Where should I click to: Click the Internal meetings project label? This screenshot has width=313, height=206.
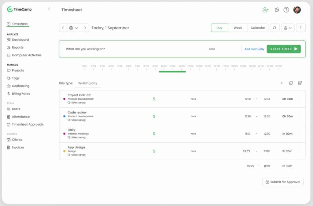point(78,134)
